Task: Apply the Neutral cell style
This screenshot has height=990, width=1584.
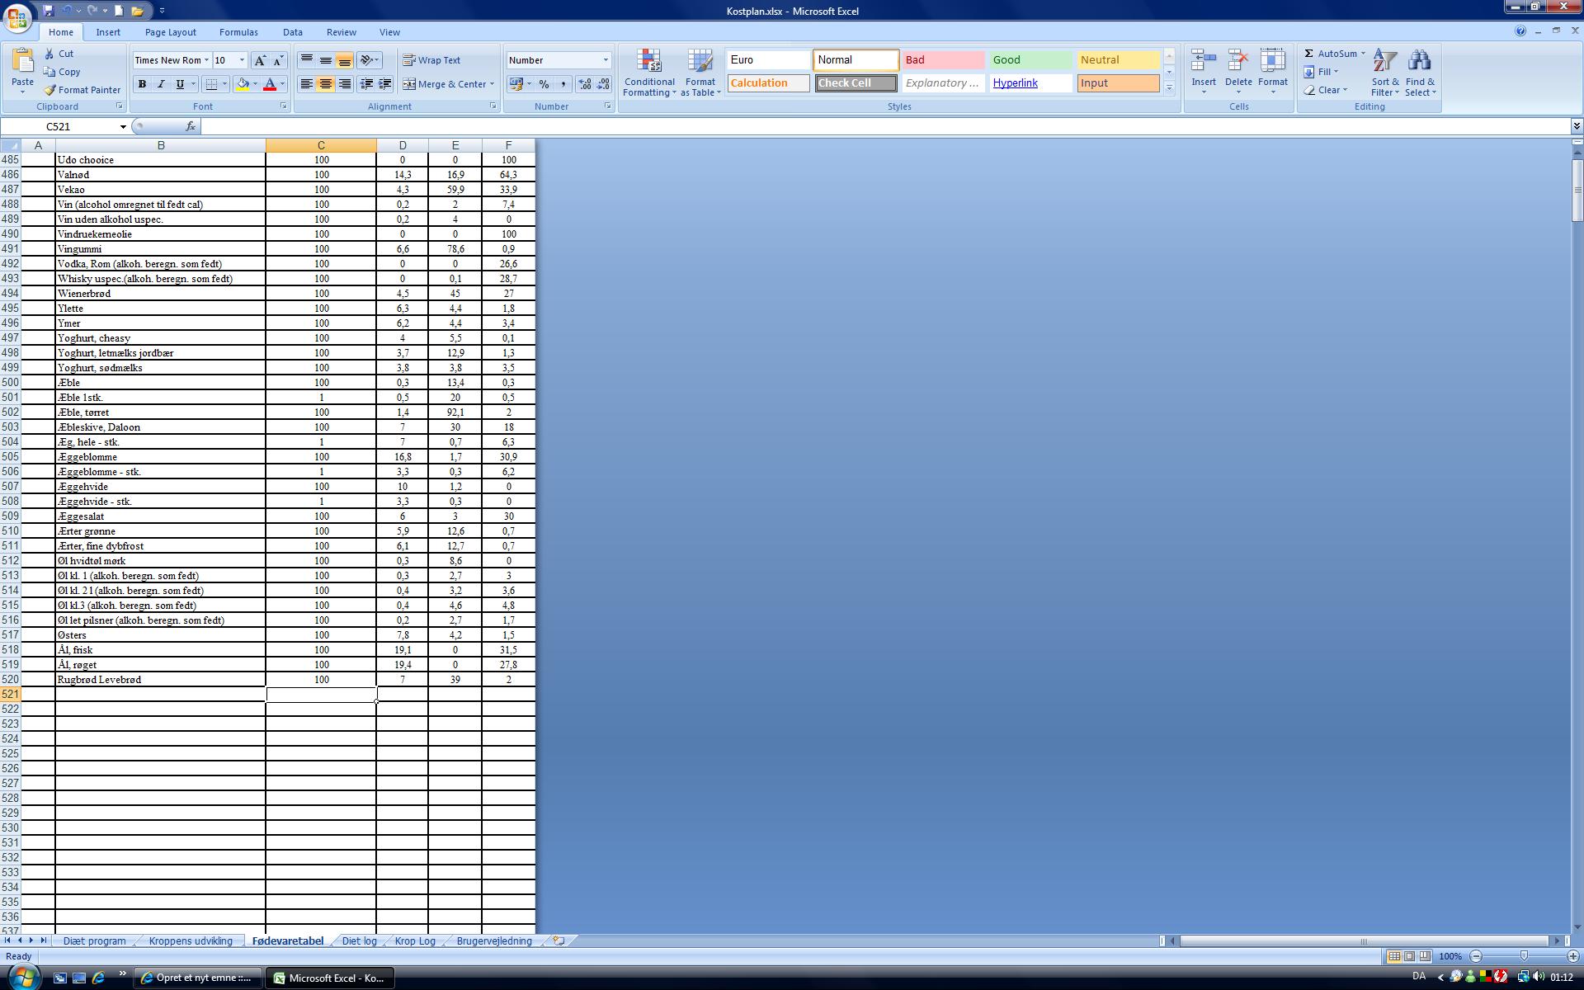Action: 1118,60
